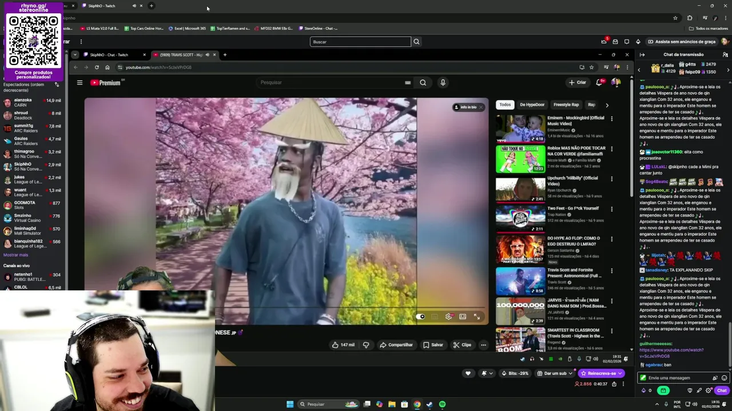
Task: Focus the Twitch Buscar search field
Action: pos(360,42)
